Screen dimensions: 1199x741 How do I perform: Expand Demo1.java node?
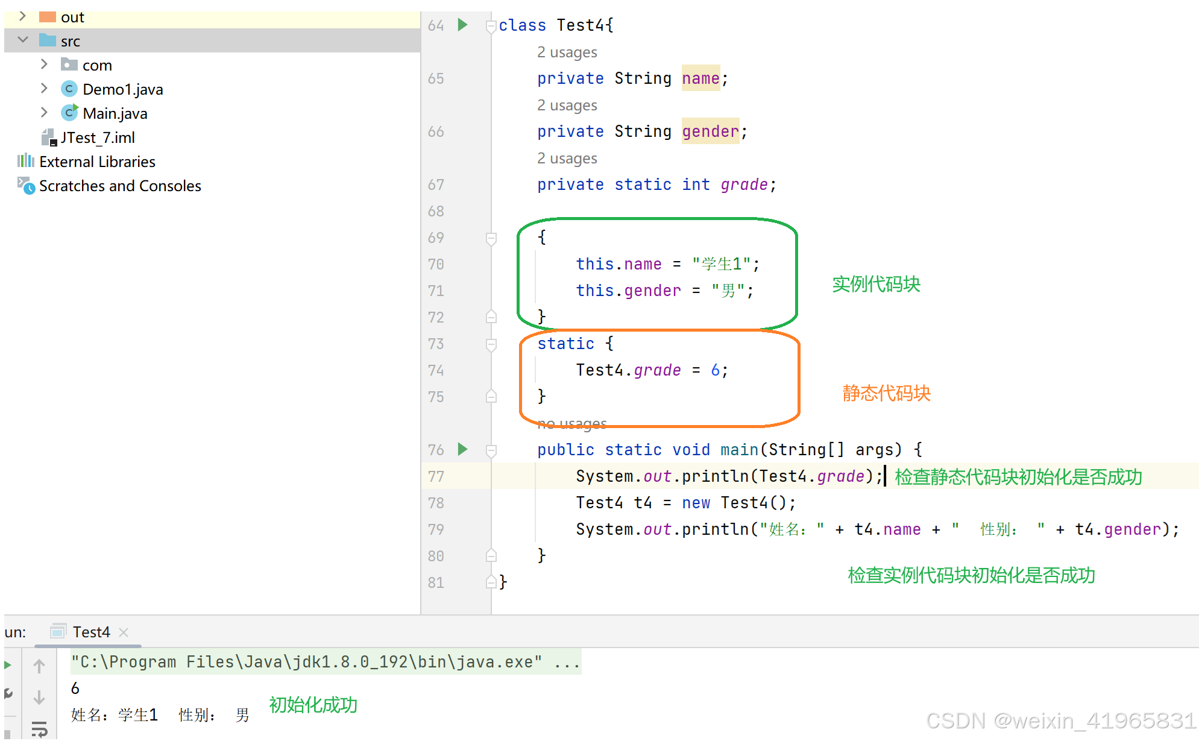44,89
